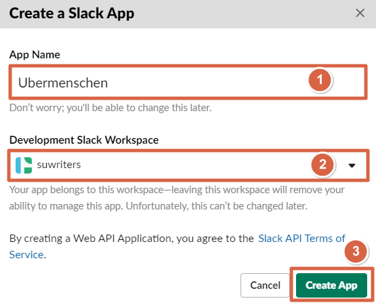Viewport: 376px width, 303px height.
Task: Click the 'Development Slack Workspace' label
Action: click(x=84, y=140)
